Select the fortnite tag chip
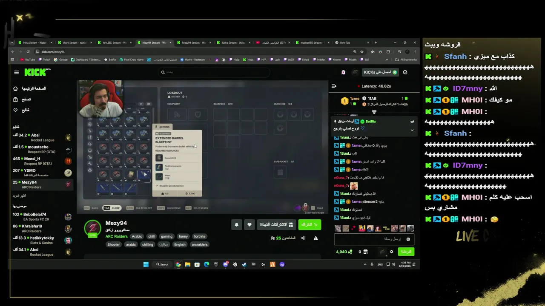 [x=200, y=236]
